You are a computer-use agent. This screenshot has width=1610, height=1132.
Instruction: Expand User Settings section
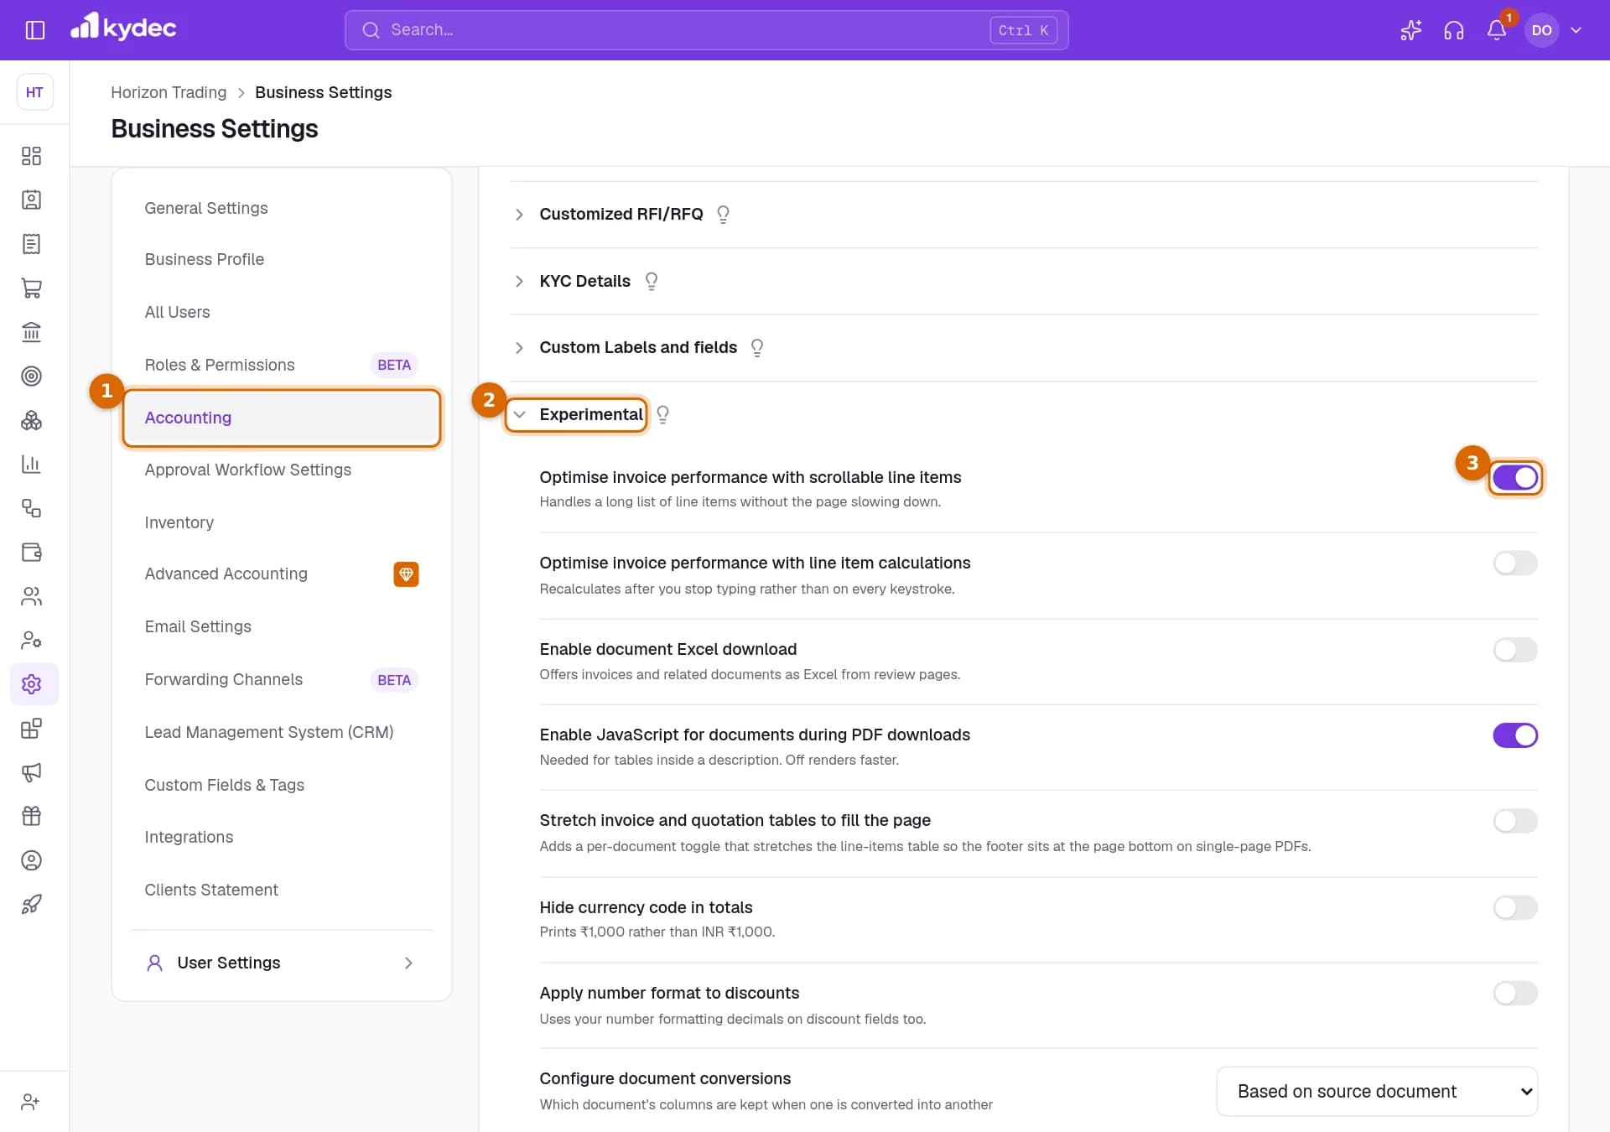282,963
